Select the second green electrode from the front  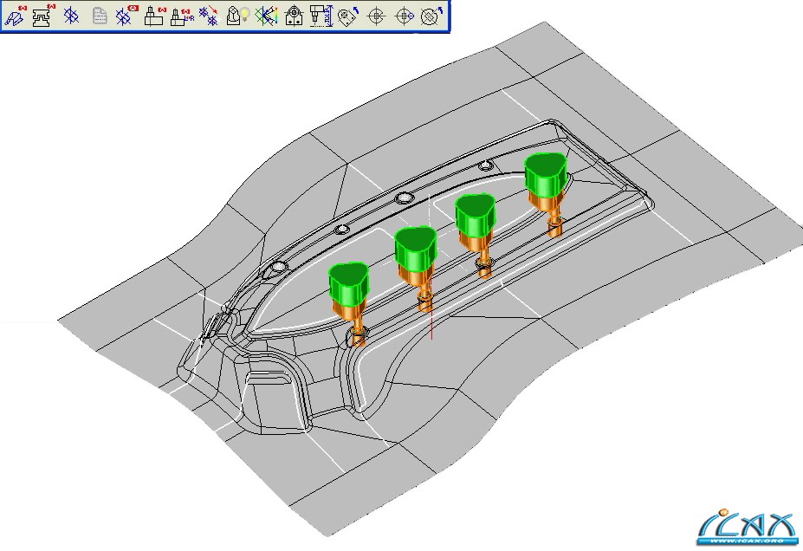pyautogui.click(x=415, y=249)
